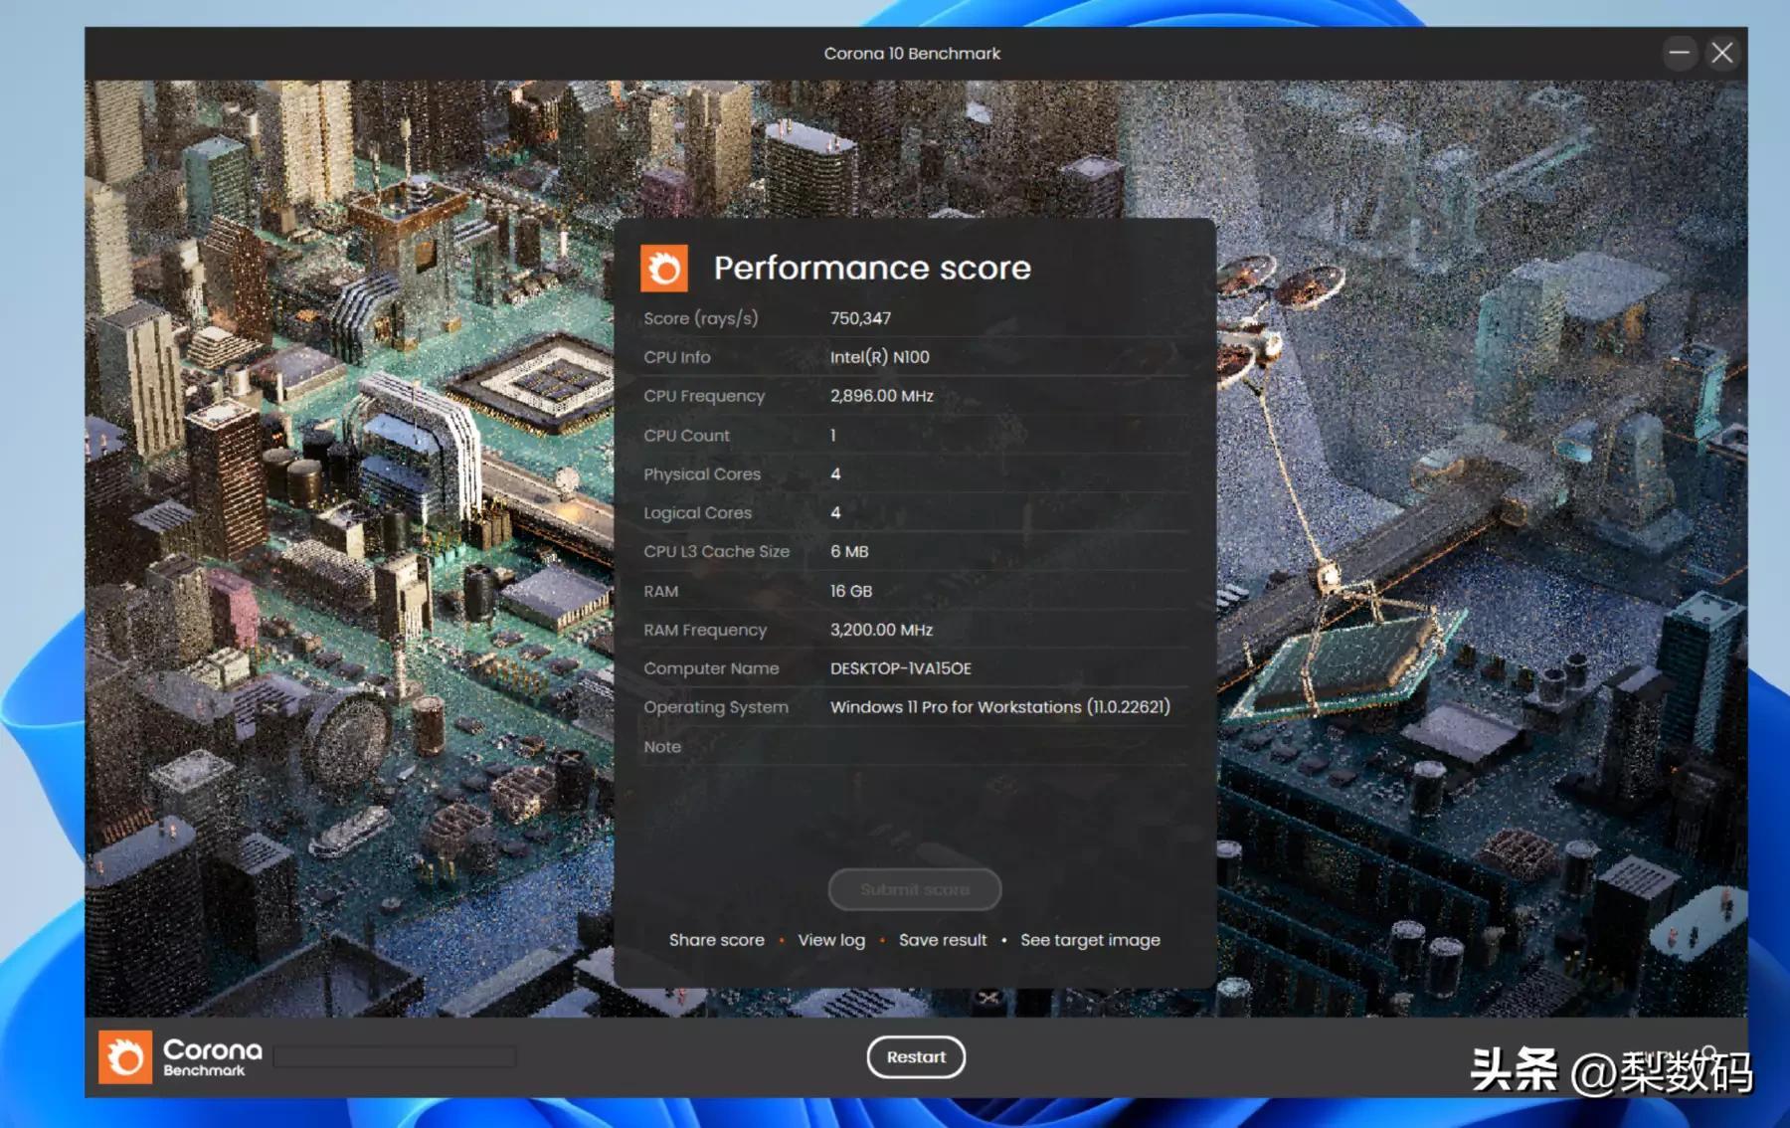The image size is (1790, 1128).
Task: Close the Corona 10 Benchmark window
Action: (1722, 53)
